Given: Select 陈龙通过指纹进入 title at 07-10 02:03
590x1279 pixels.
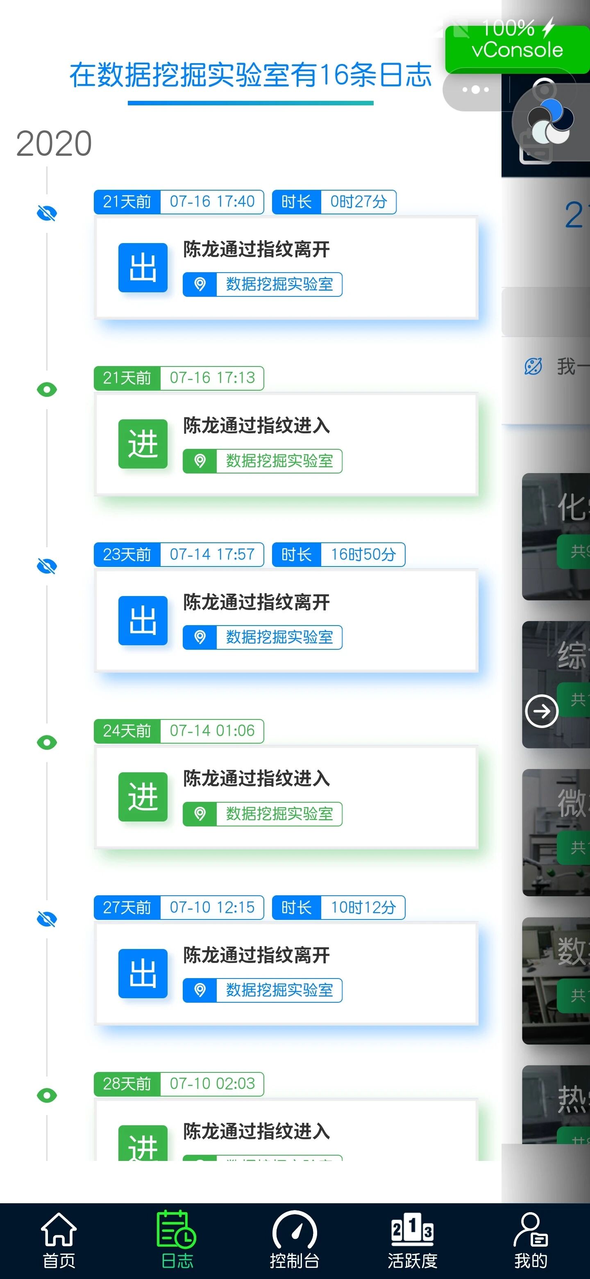Looking at the screenshot, I should point(256,1131).
